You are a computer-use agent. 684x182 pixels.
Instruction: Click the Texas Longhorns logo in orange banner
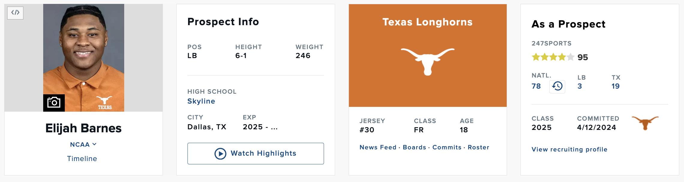coord(427,61)
